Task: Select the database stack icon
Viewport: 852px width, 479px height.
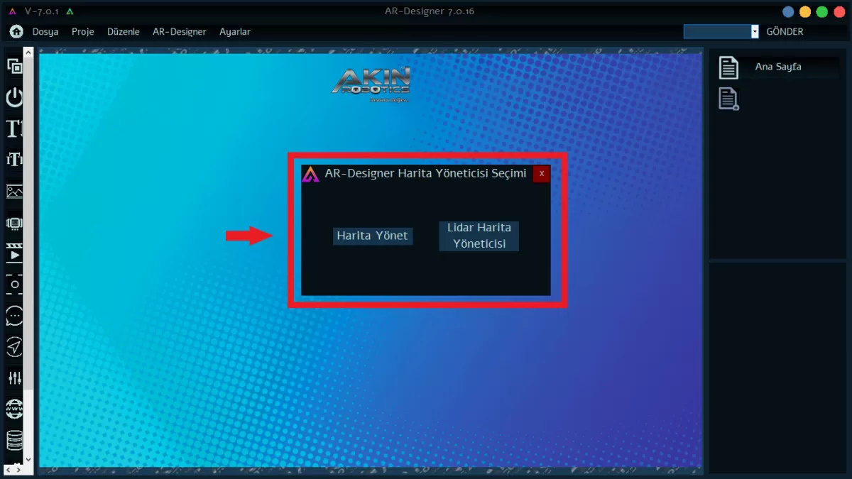Action: 14,440
